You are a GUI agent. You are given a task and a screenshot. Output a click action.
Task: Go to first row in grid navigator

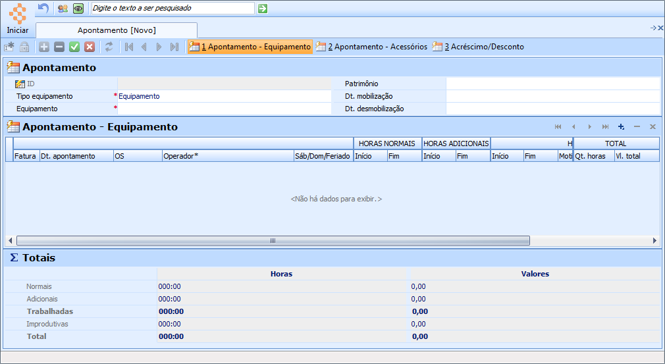558,126
